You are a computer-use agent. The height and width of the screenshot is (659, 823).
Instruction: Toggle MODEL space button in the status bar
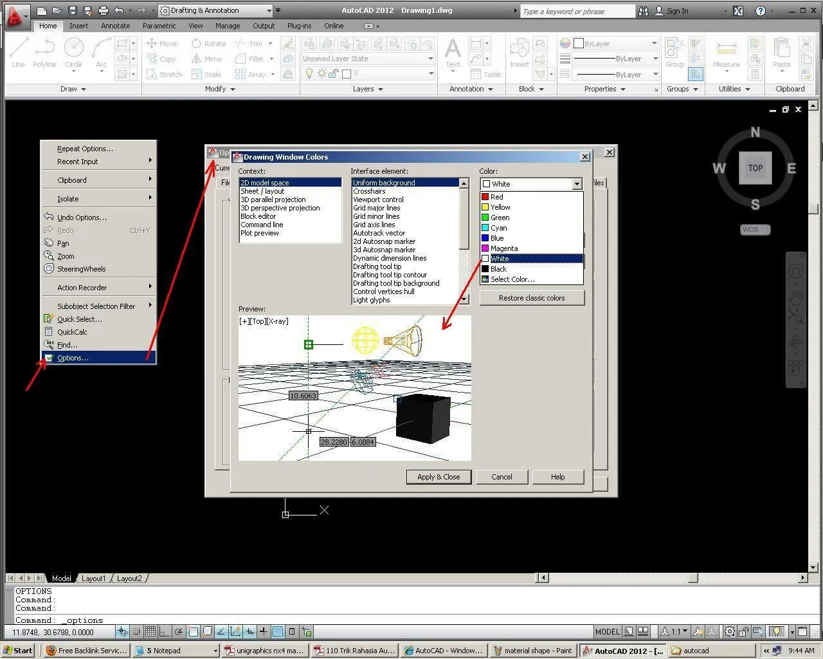pos(607,632)
